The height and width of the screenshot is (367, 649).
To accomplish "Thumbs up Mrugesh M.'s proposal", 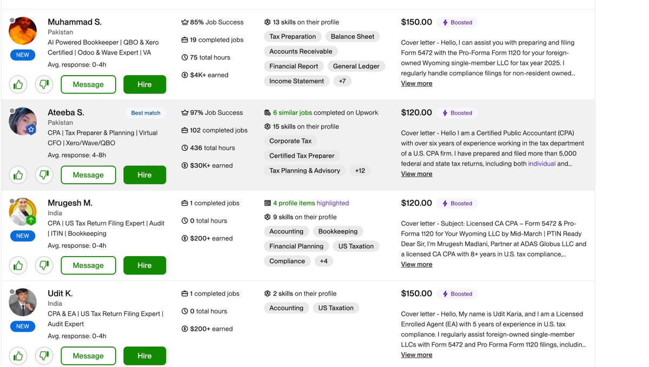I will (18, 265).
